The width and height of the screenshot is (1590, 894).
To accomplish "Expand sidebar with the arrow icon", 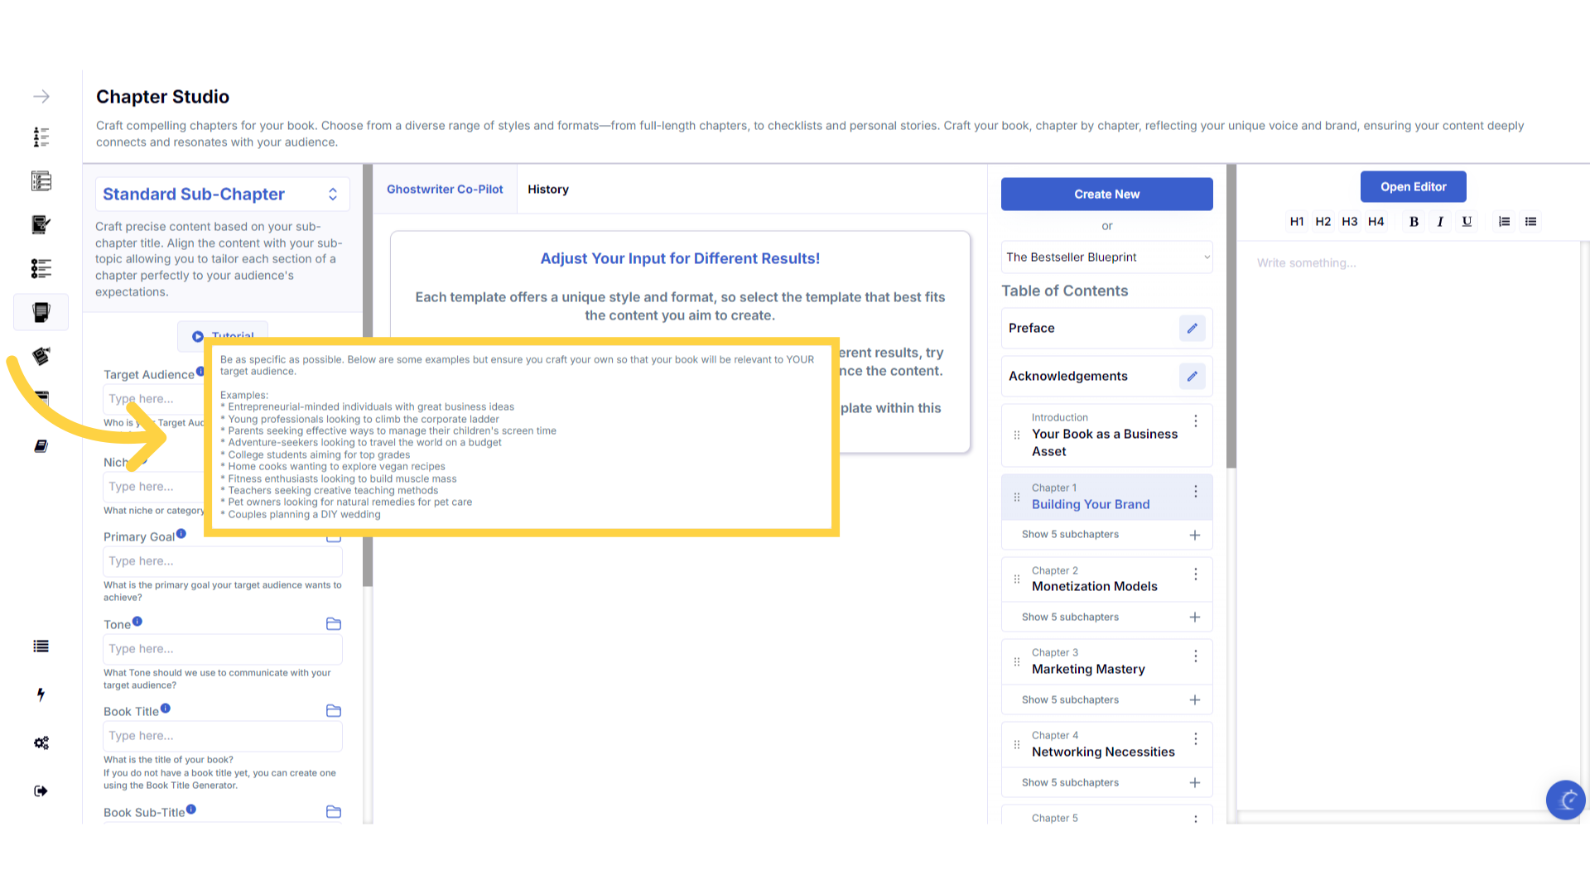I will point(41,97).
